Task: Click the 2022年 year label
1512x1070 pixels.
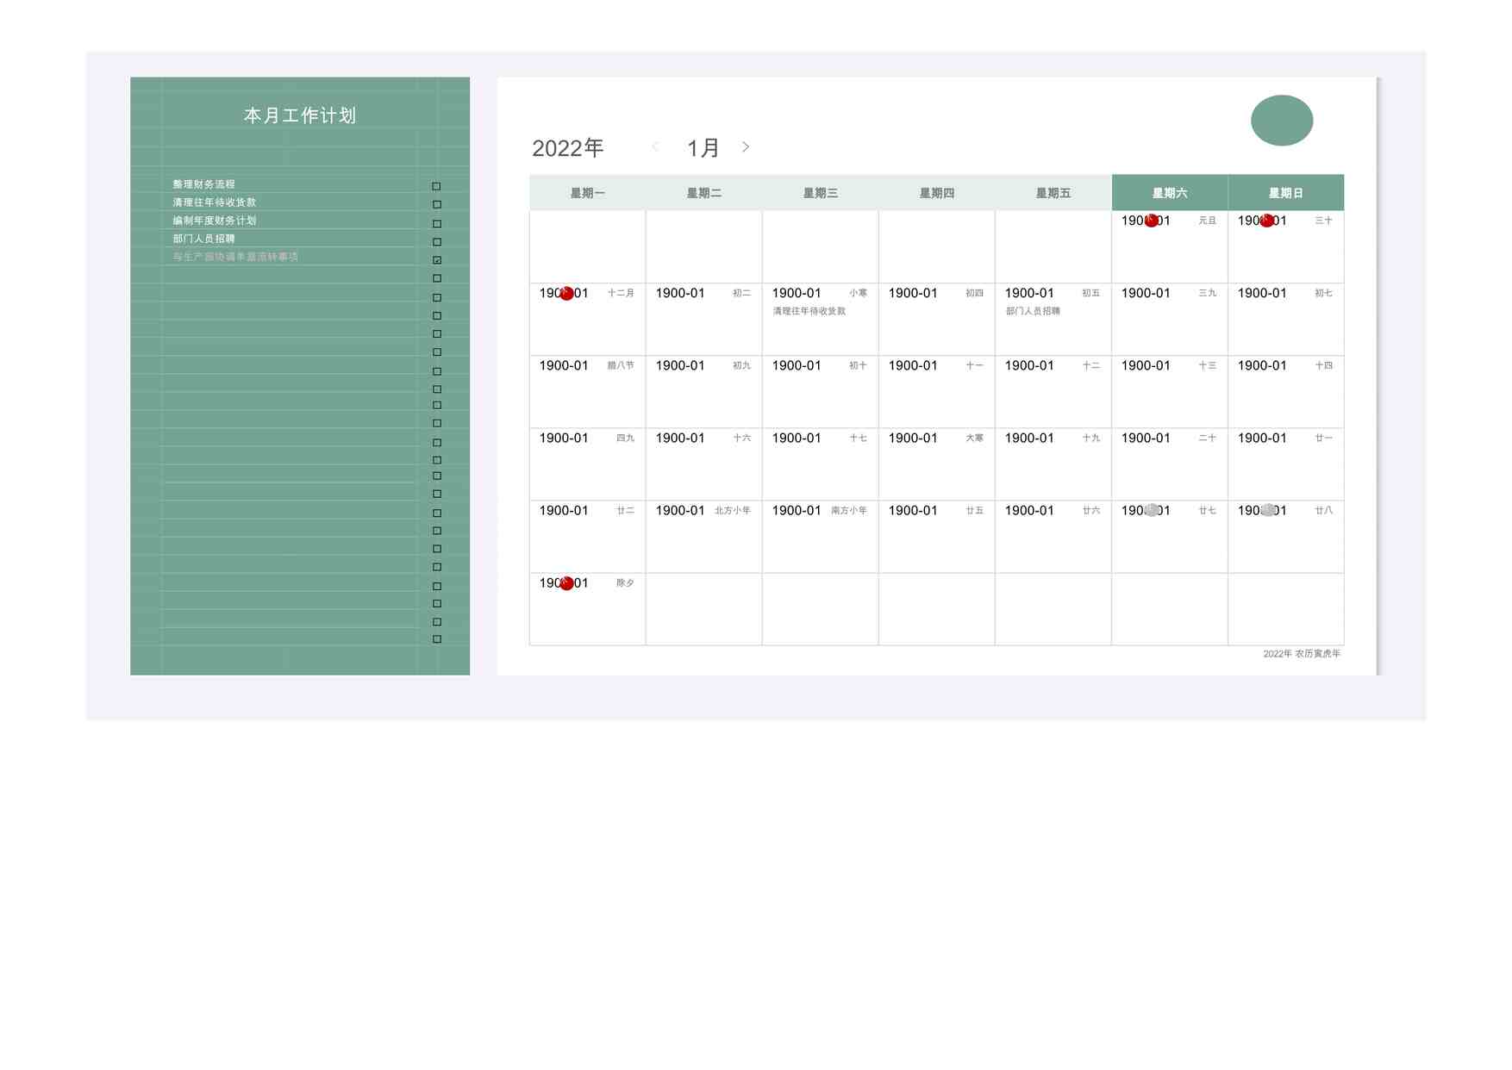Action: 568,148
